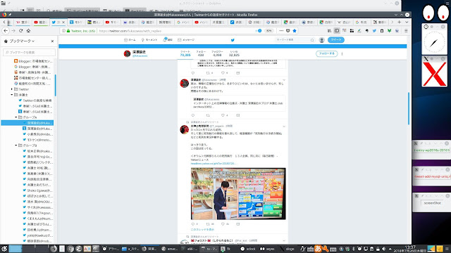Click the green padlock site identity icon
The image size is (451, 253).
pos(68,31)
